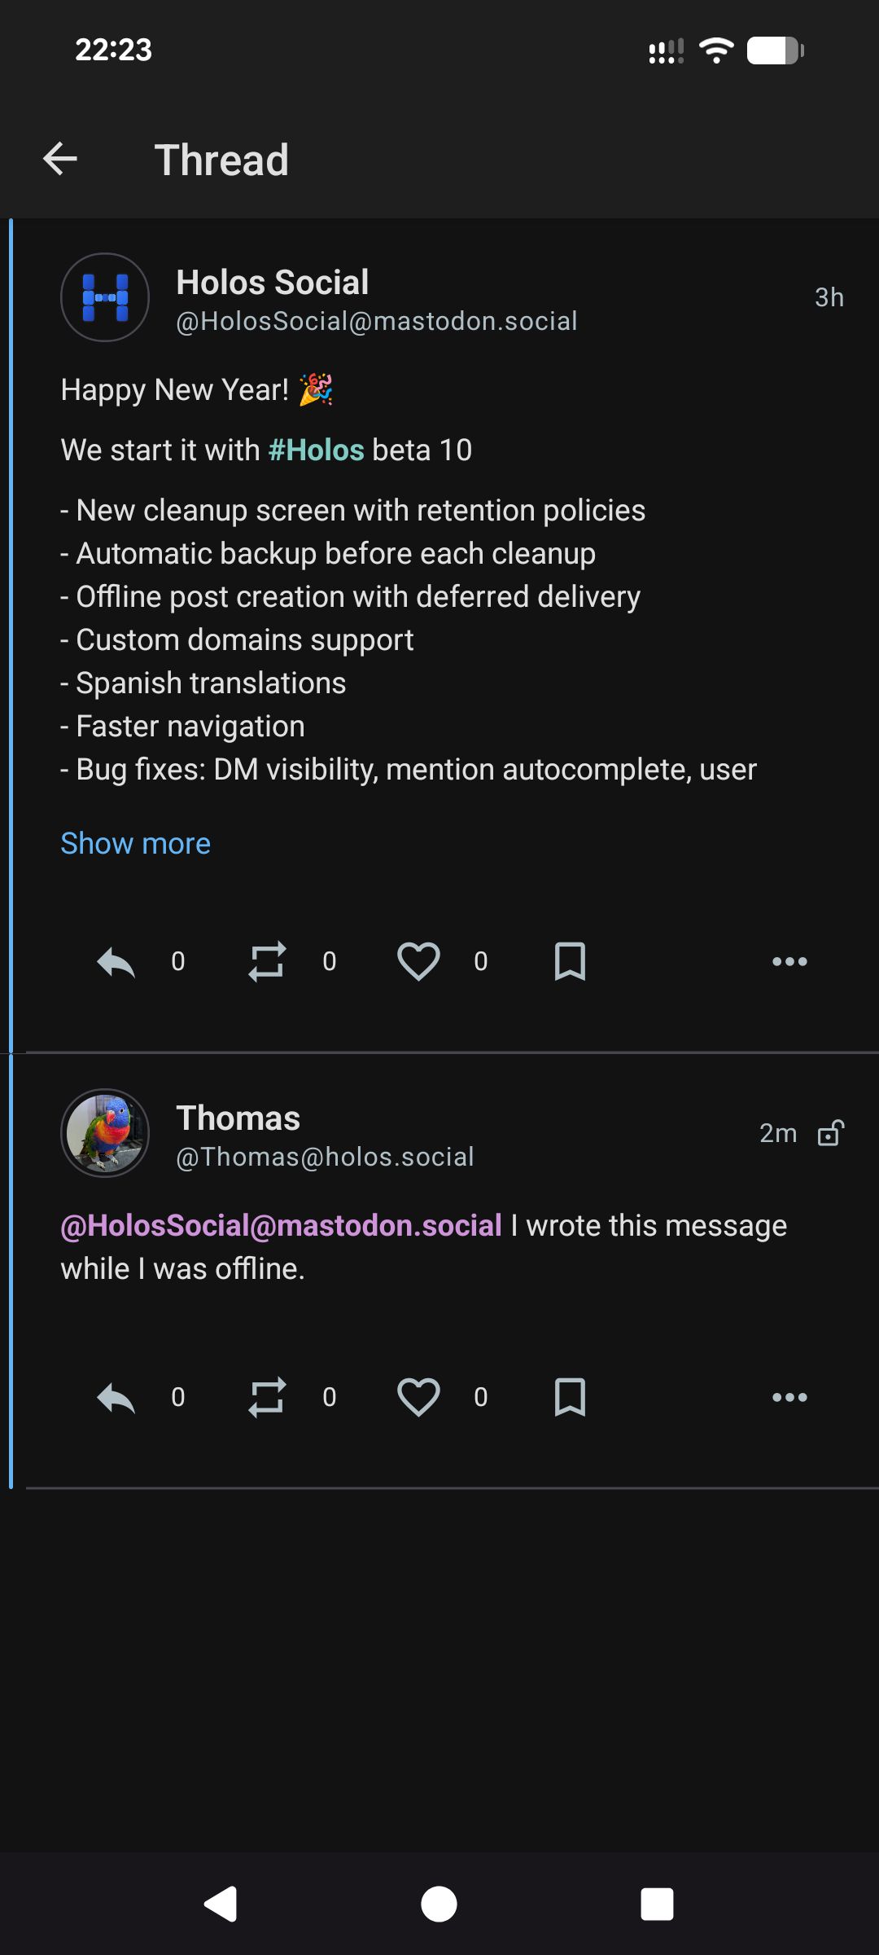Open the #Holos hashtag
The height and width of the screenshot is (1955, 879).
(x=316, y=450)
